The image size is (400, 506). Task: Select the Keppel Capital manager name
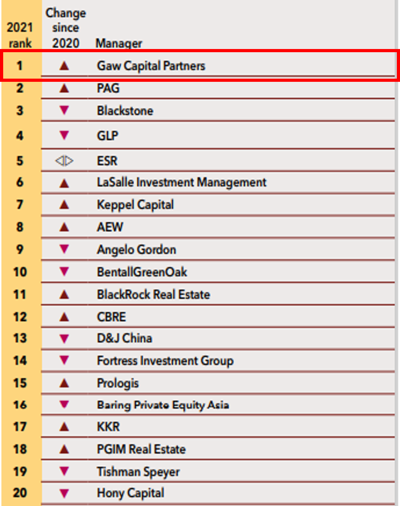135,205
